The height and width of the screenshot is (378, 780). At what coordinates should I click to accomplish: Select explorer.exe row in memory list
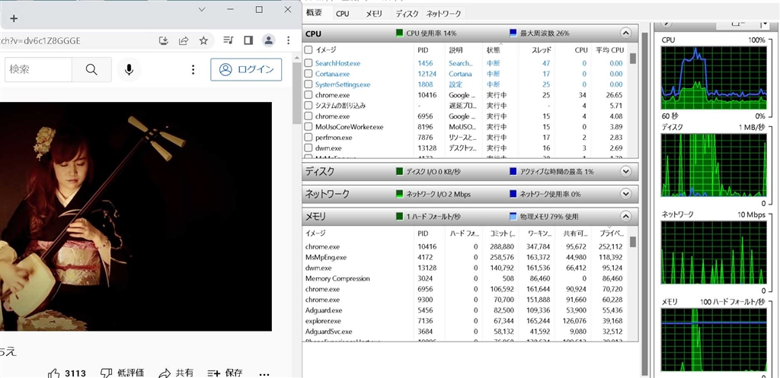pos(465,321)
